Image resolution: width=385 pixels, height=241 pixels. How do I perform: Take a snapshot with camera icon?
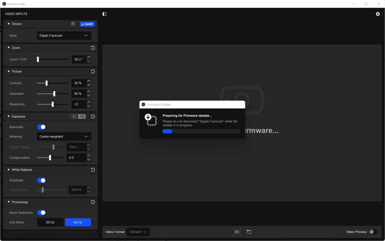(237, 232)
